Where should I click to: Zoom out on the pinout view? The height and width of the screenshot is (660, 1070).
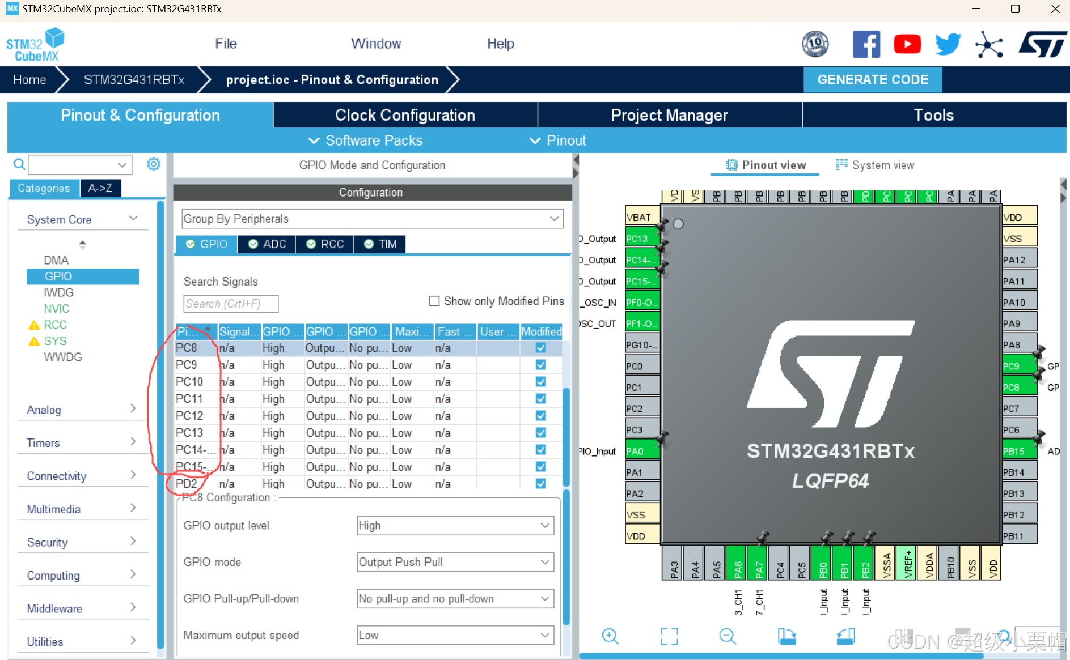click(728, 636)
